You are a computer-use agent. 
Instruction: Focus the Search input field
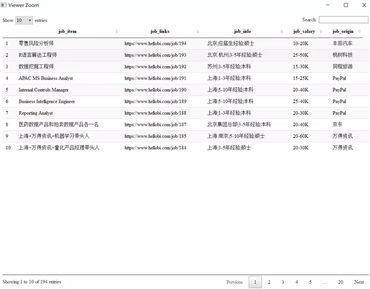coord(343,20)
